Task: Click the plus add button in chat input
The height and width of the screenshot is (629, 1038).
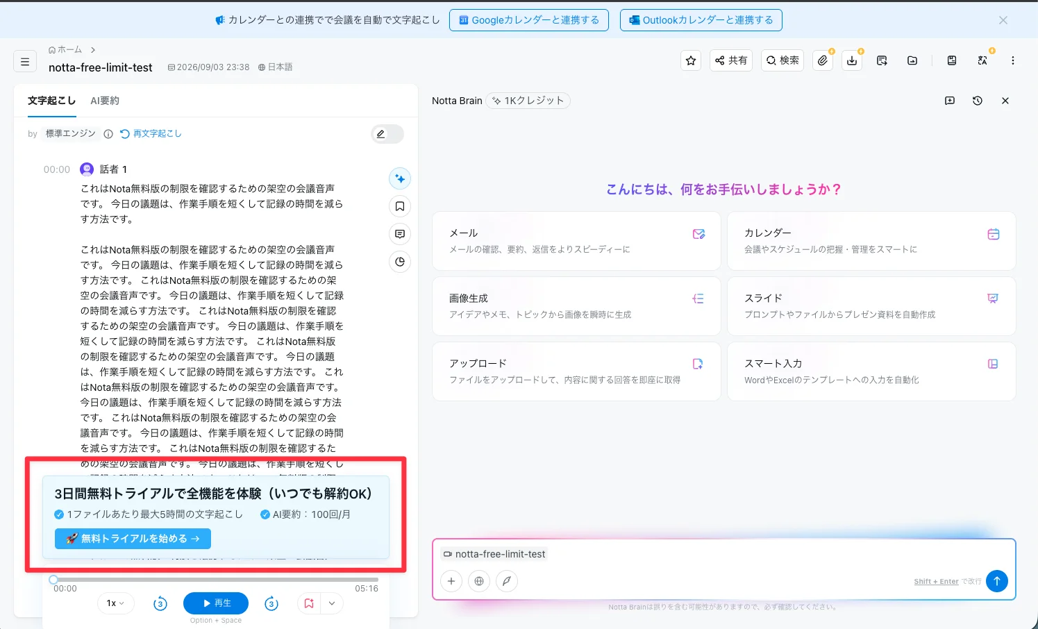Action: pyautogui.click(x=451, y=581)
